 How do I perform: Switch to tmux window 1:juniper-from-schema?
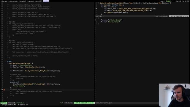(9, 1)
